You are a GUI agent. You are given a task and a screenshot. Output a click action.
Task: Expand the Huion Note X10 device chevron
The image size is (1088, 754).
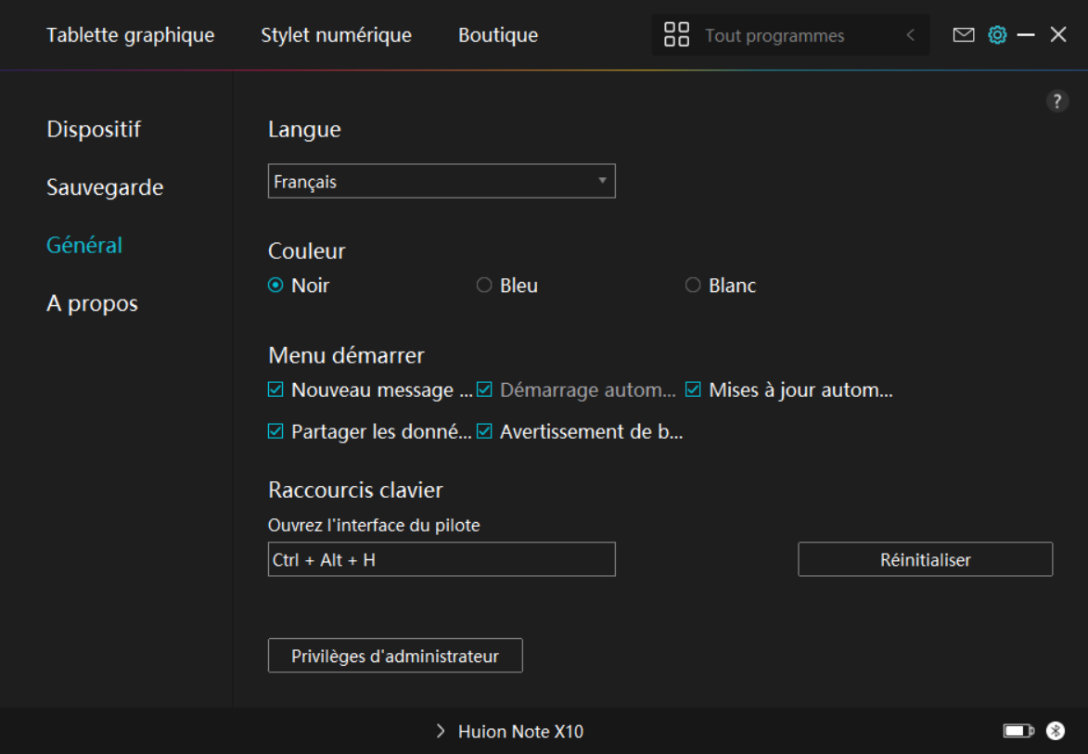point(441,732)
